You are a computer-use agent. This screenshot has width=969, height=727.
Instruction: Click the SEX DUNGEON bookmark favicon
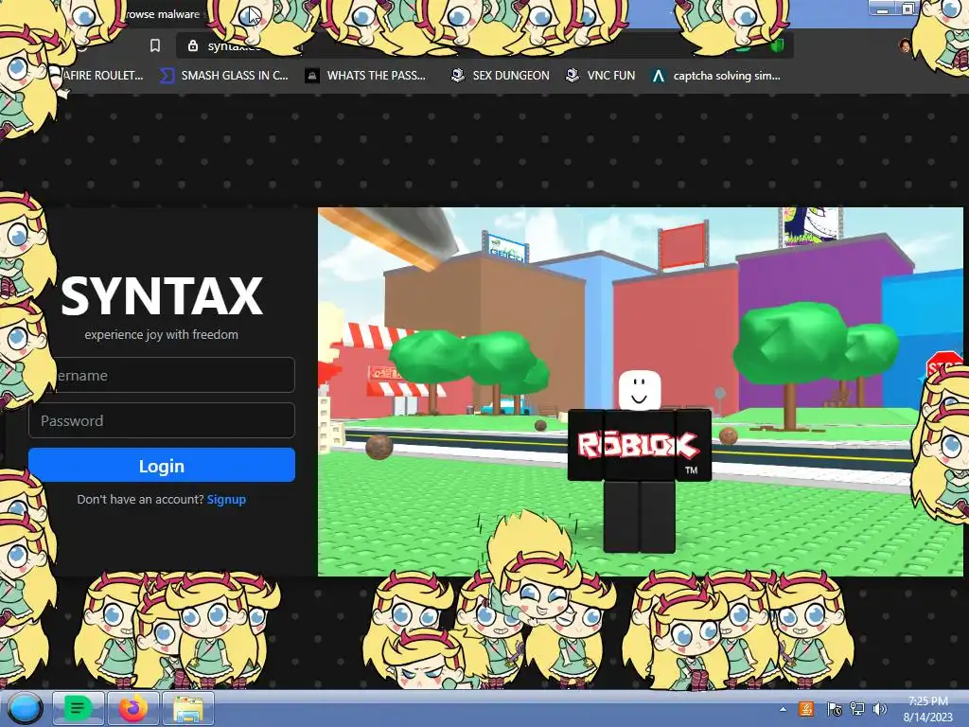click(458, 76)
